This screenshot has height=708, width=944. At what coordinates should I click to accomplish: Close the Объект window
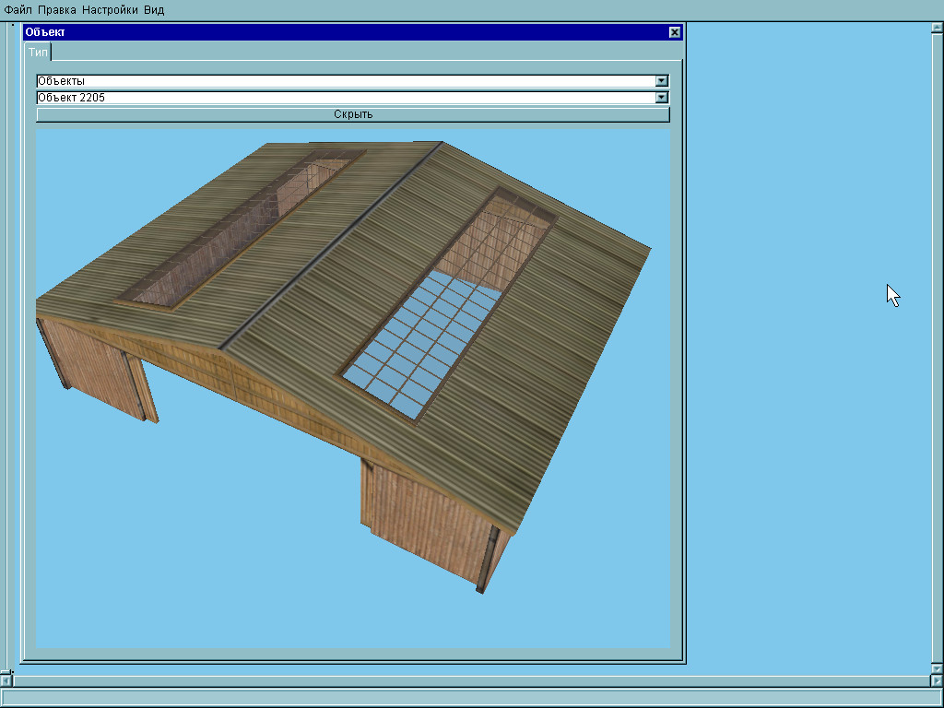675,32
